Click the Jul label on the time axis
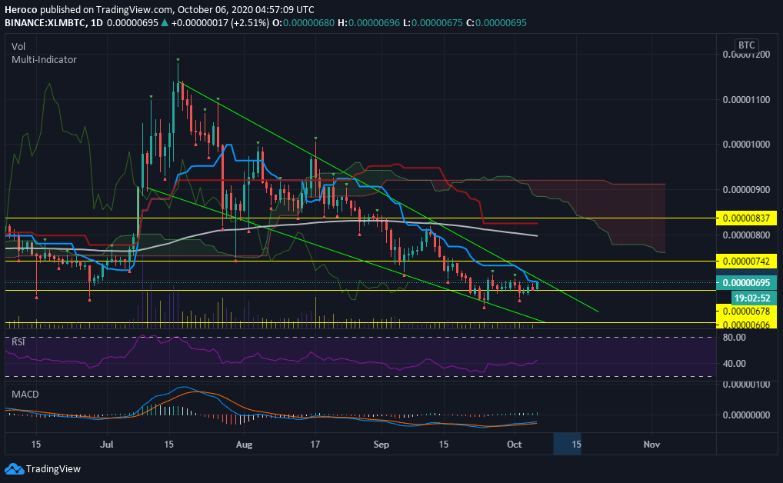 (107, 444)
